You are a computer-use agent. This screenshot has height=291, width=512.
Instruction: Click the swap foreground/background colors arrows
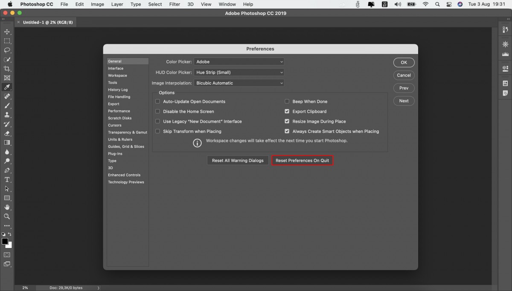tap(10, 234)
